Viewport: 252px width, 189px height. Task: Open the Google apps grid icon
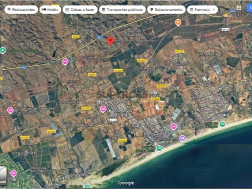pos(239,8)
